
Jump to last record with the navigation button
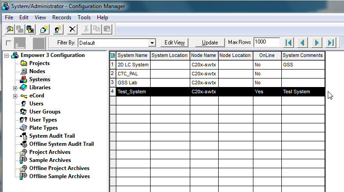330,43
